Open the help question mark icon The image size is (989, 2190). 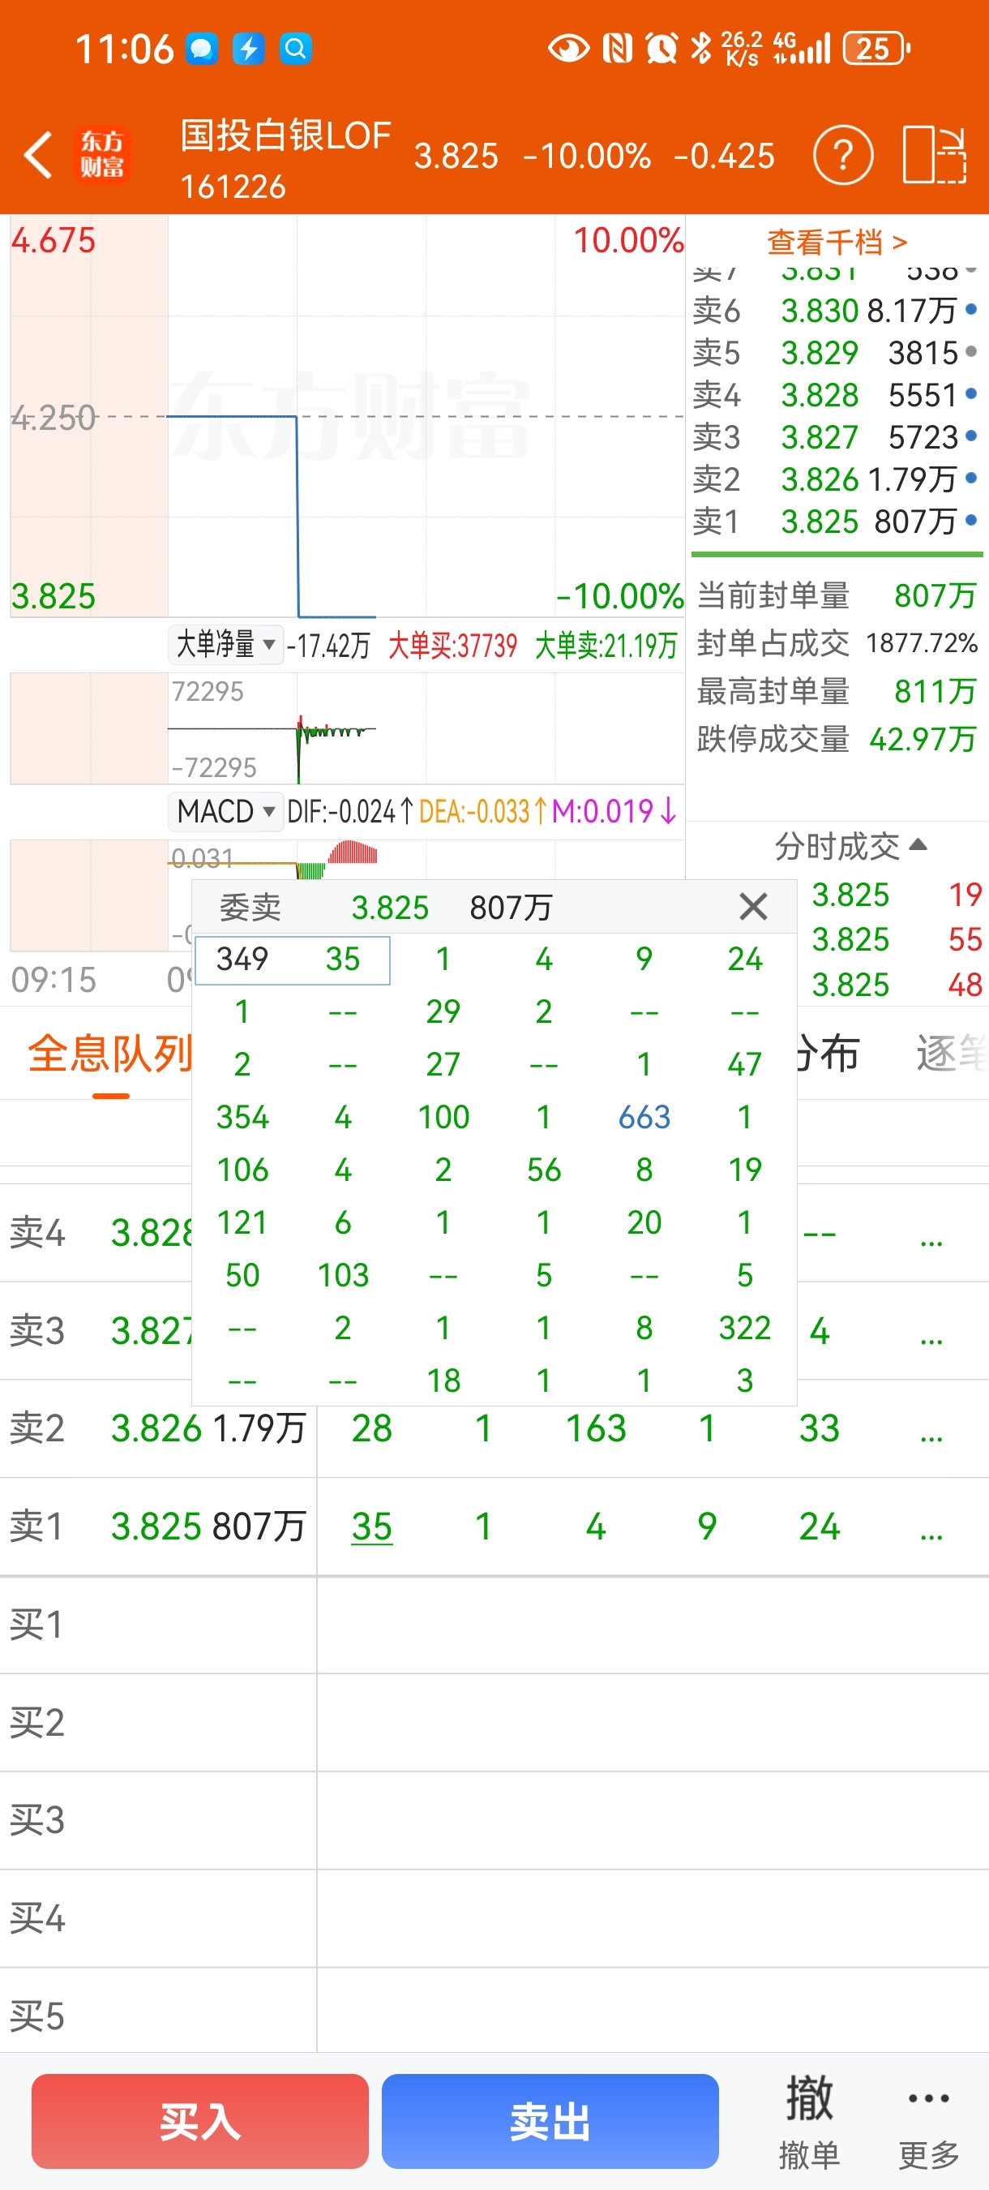click(842, 156)
